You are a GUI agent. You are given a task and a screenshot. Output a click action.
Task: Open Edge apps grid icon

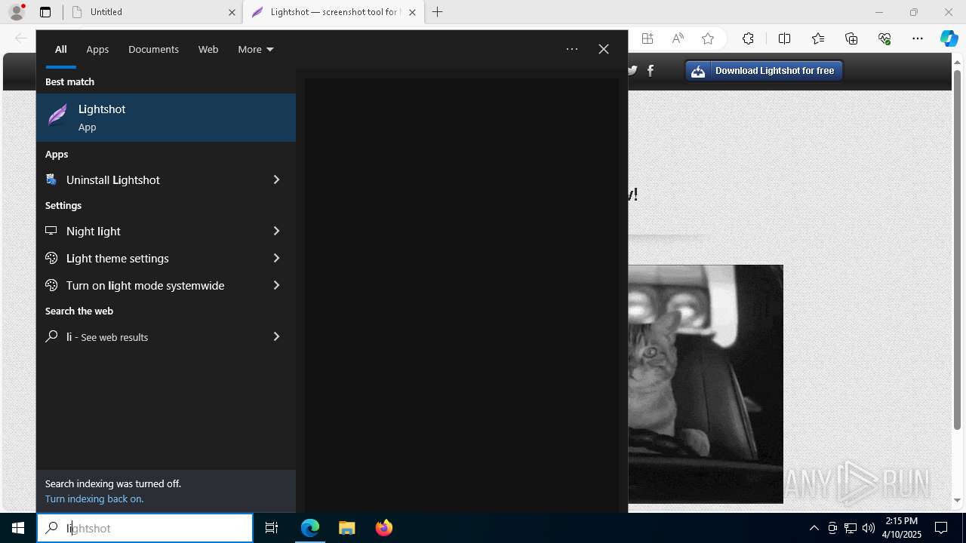click(x=648, y=38)
